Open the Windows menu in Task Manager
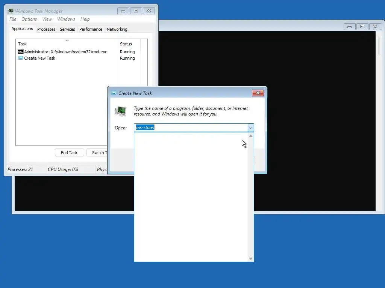This screenshot has width=385, height=288. pos(66,19)
